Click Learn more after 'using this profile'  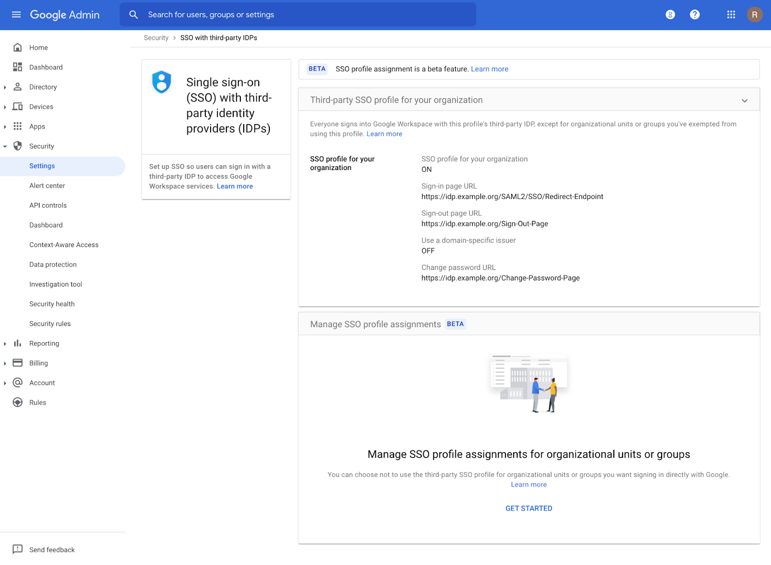click(384, 134)
